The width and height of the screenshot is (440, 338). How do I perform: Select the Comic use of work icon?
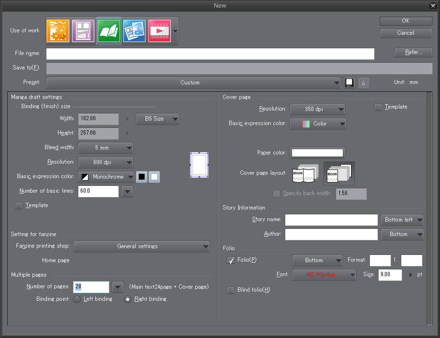pyautogui.click(x=83, y=30)
